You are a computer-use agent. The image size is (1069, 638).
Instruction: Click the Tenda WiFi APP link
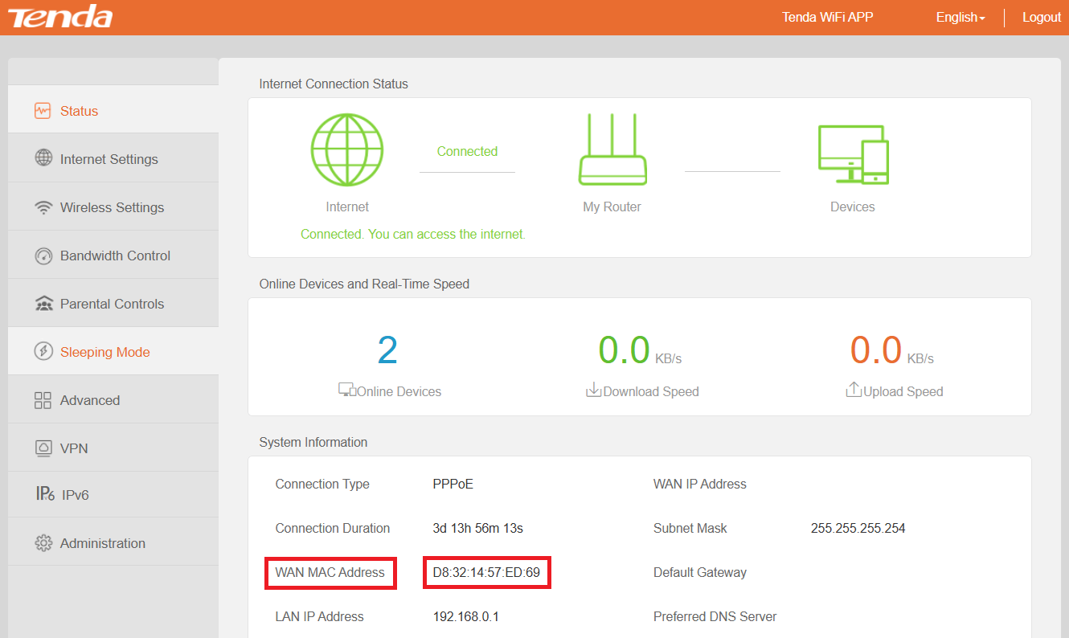pyautogui.click(x=827, y=18)
